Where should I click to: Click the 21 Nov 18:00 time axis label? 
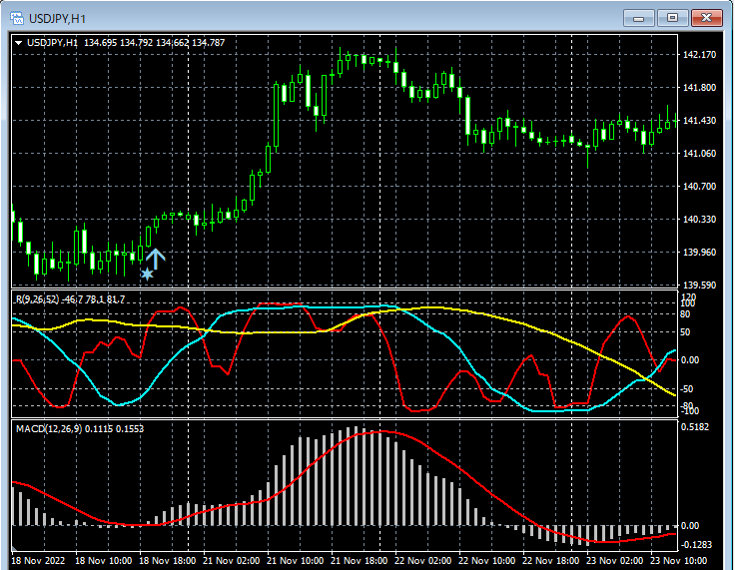click(x=360, y=561)
